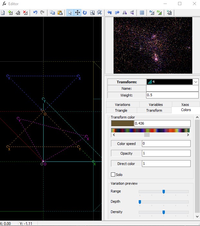Viewport: 200px width, 226px height.
Task: Open the Transform number dropdown
Action: click(x=195, y=82)
